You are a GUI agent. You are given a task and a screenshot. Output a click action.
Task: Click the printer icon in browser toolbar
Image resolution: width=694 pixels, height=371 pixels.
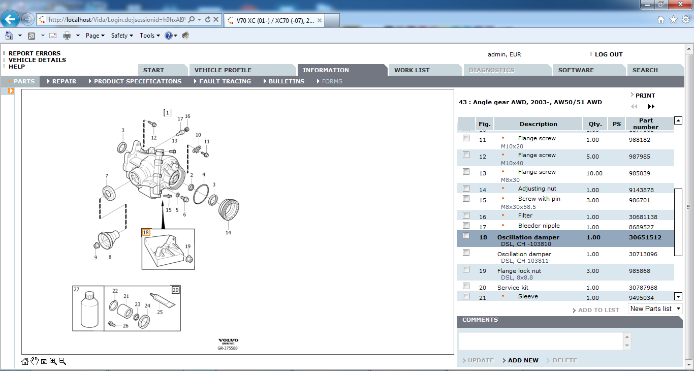pos(67,36)
